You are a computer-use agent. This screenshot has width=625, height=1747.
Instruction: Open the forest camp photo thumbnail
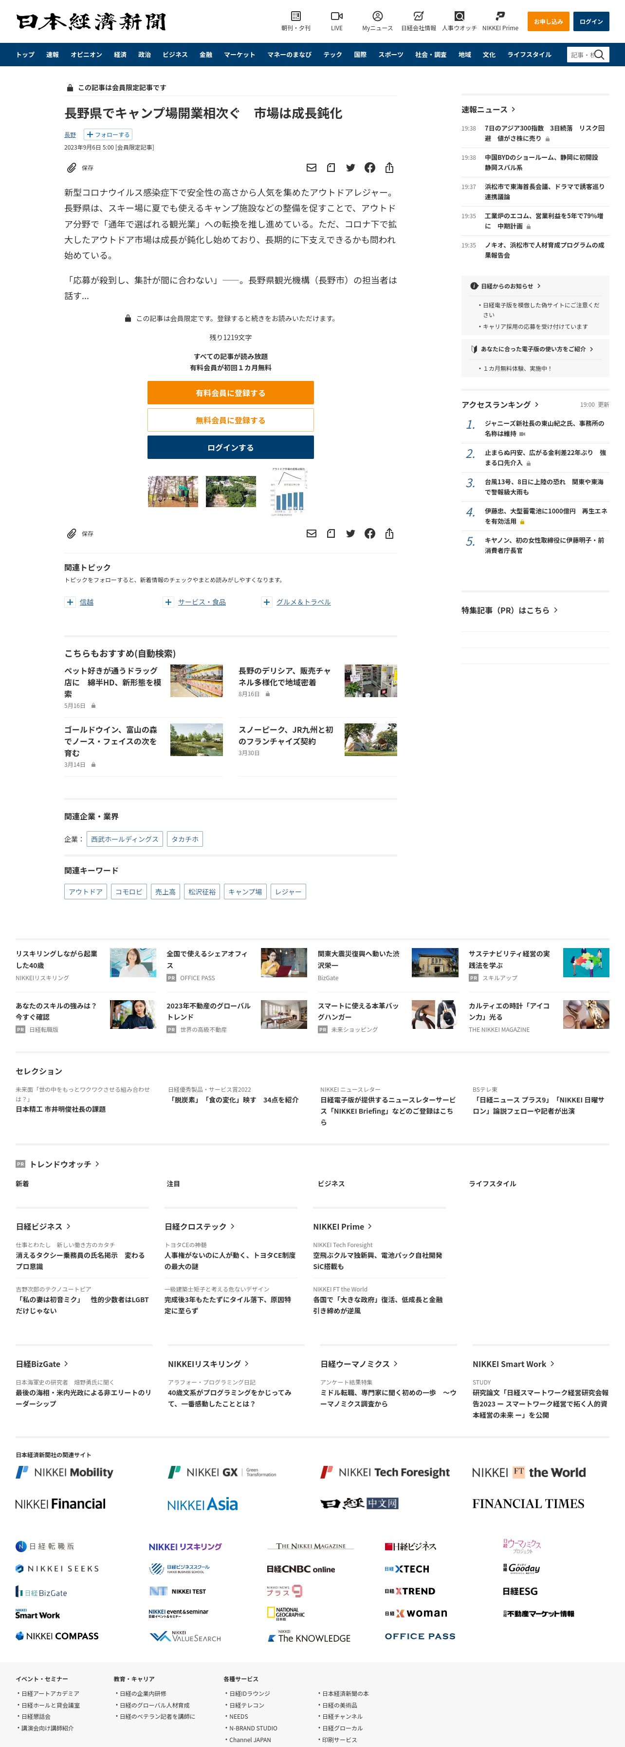[x=173, y=491]
